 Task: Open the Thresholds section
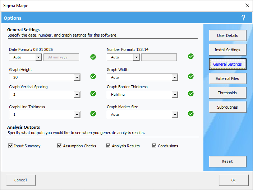coord(227,93)
